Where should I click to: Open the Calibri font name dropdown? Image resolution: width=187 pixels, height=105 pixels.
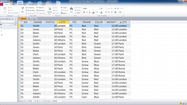(99, 8)
